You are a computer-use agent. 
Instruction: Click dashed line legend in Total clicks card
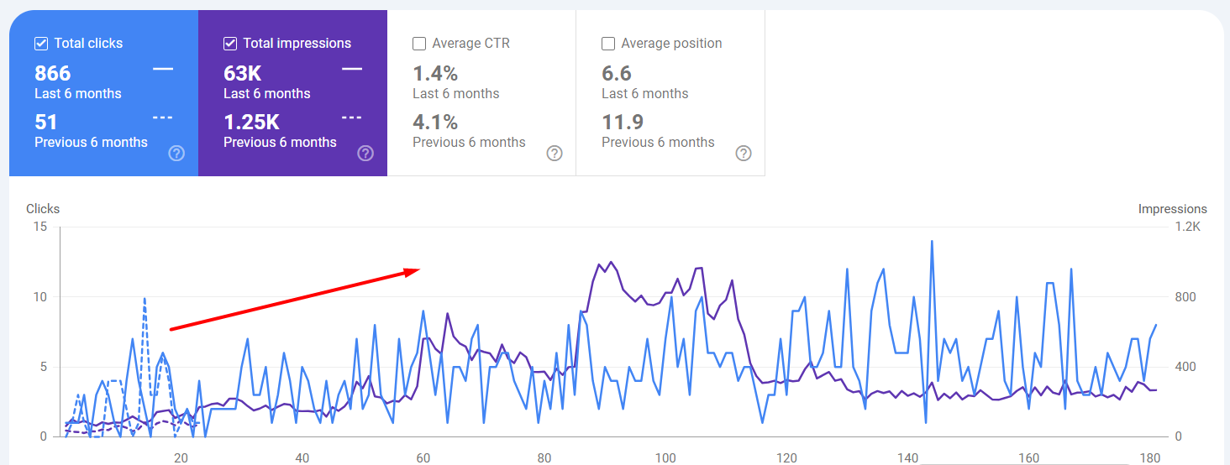coord(163,118)
